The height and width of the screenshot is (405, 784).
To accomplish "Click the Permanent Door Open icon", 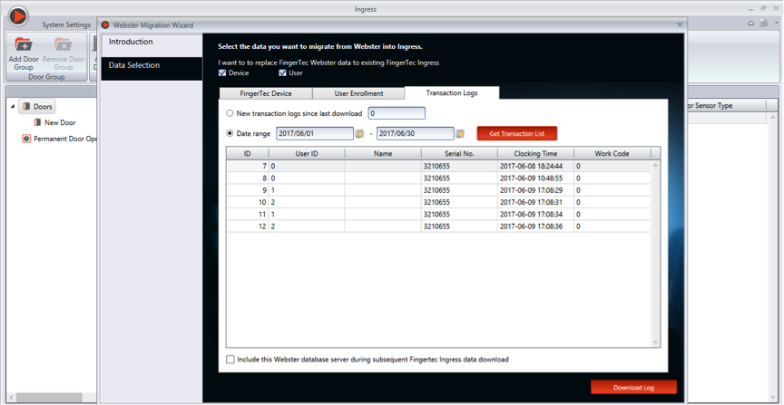I will [x=26, y=139].
